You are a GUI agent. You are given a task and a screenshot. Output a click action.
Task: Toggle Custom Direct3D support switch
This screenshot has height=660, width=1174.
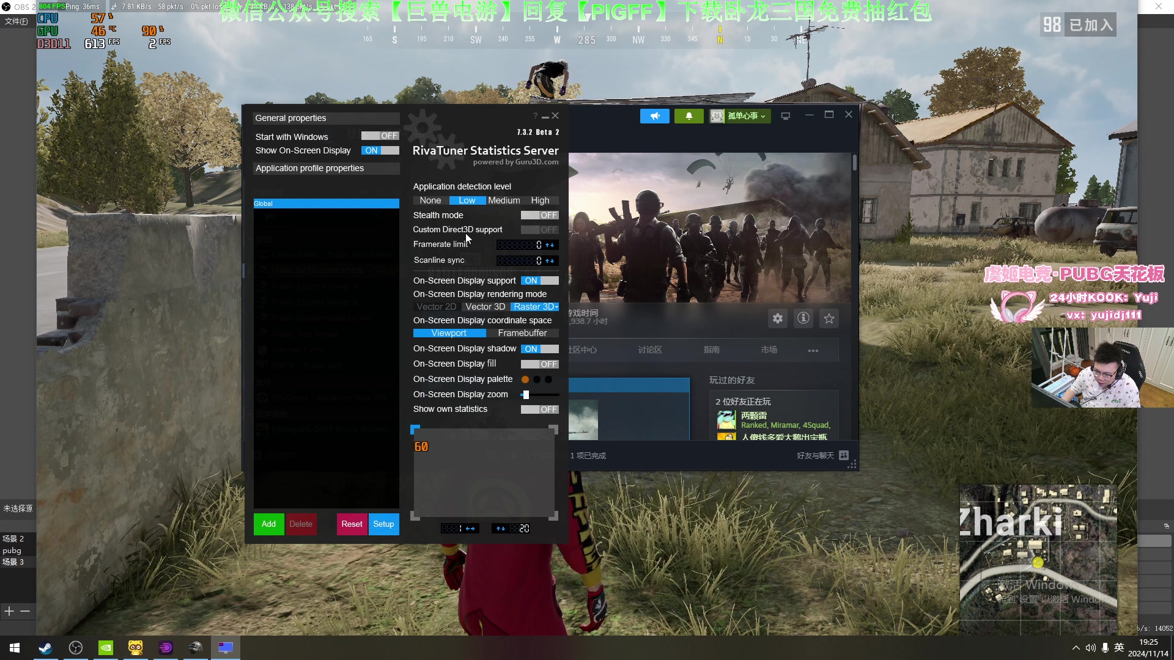539,230
